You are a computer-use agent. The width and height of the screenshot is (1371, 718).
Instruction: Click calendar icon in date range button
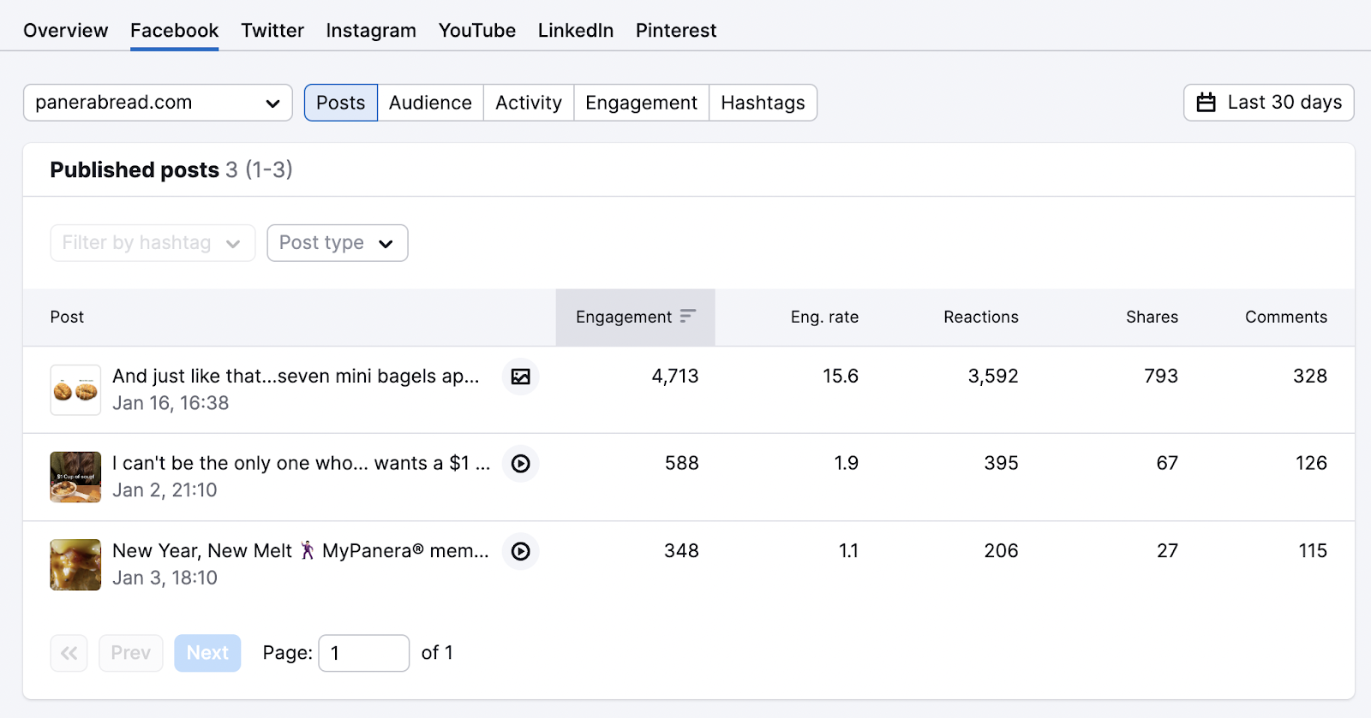(x=1206, y=103)
